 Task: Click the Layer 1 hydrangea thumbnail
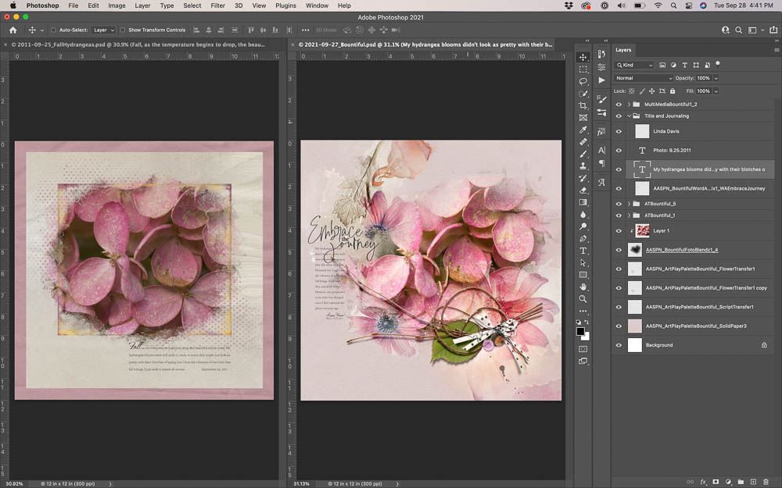[642, 231]
